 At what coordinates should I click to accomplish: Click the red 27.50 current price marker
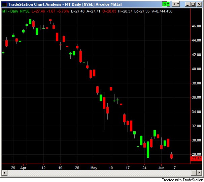pos(196,159)
